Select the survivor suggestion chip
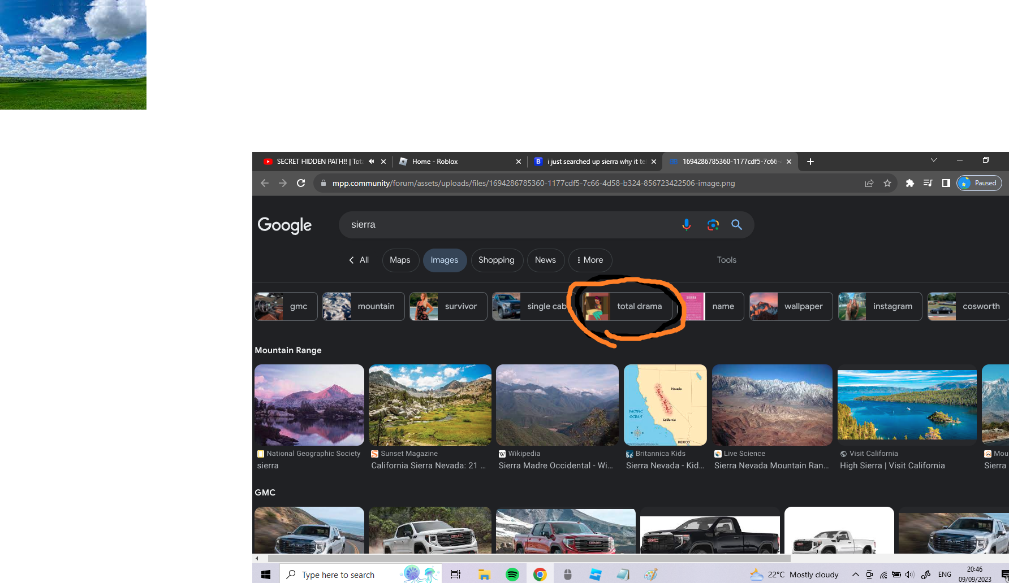1009x583 pixels. tap(448, 306)
